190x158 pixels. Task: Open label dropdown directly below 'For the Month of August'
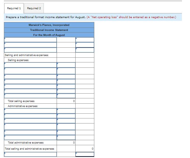click(30, 40)
